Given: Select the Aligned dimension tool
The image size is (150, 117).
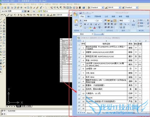Looking at the screenshot, I should click(x=5, y=15).
